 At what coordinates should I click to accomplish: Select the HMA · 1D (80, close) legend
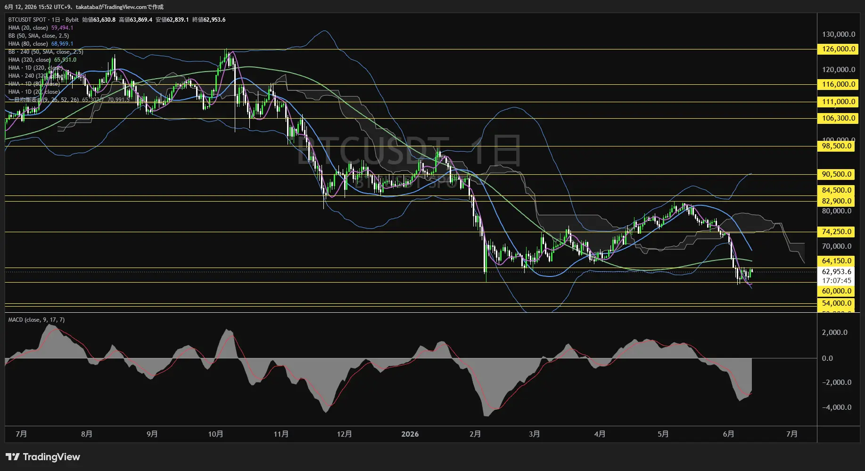coord(34,84)
